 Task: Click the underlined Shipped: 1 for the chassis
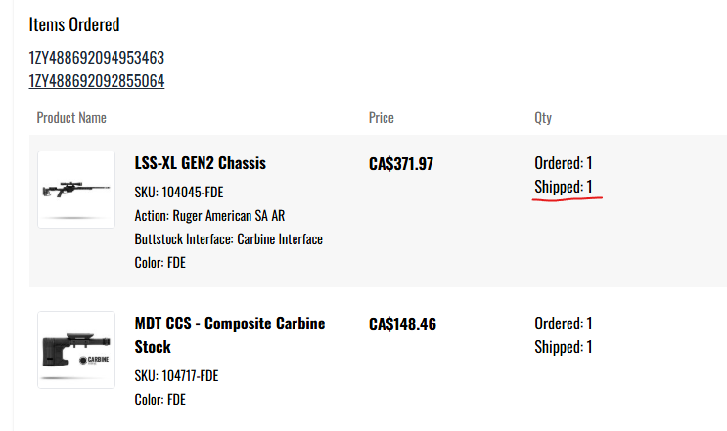coord(564,187)
